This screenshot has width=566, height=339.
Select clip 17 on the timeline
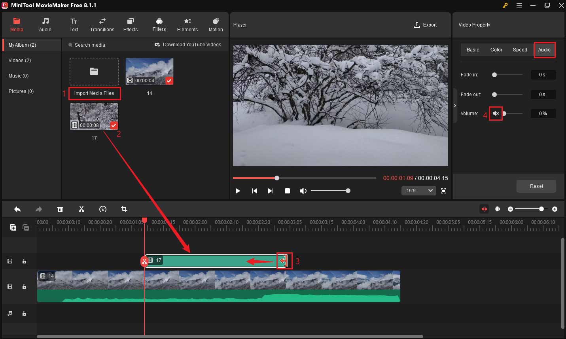tap(216, 261)
